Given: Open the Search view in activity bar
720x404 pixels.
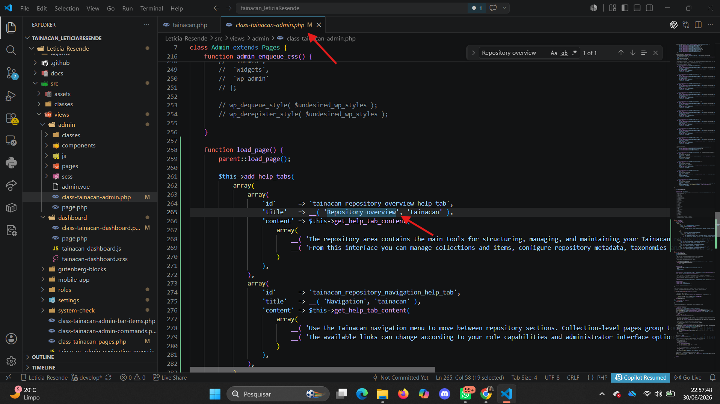Looking at the screenshot, I should 11,50.
